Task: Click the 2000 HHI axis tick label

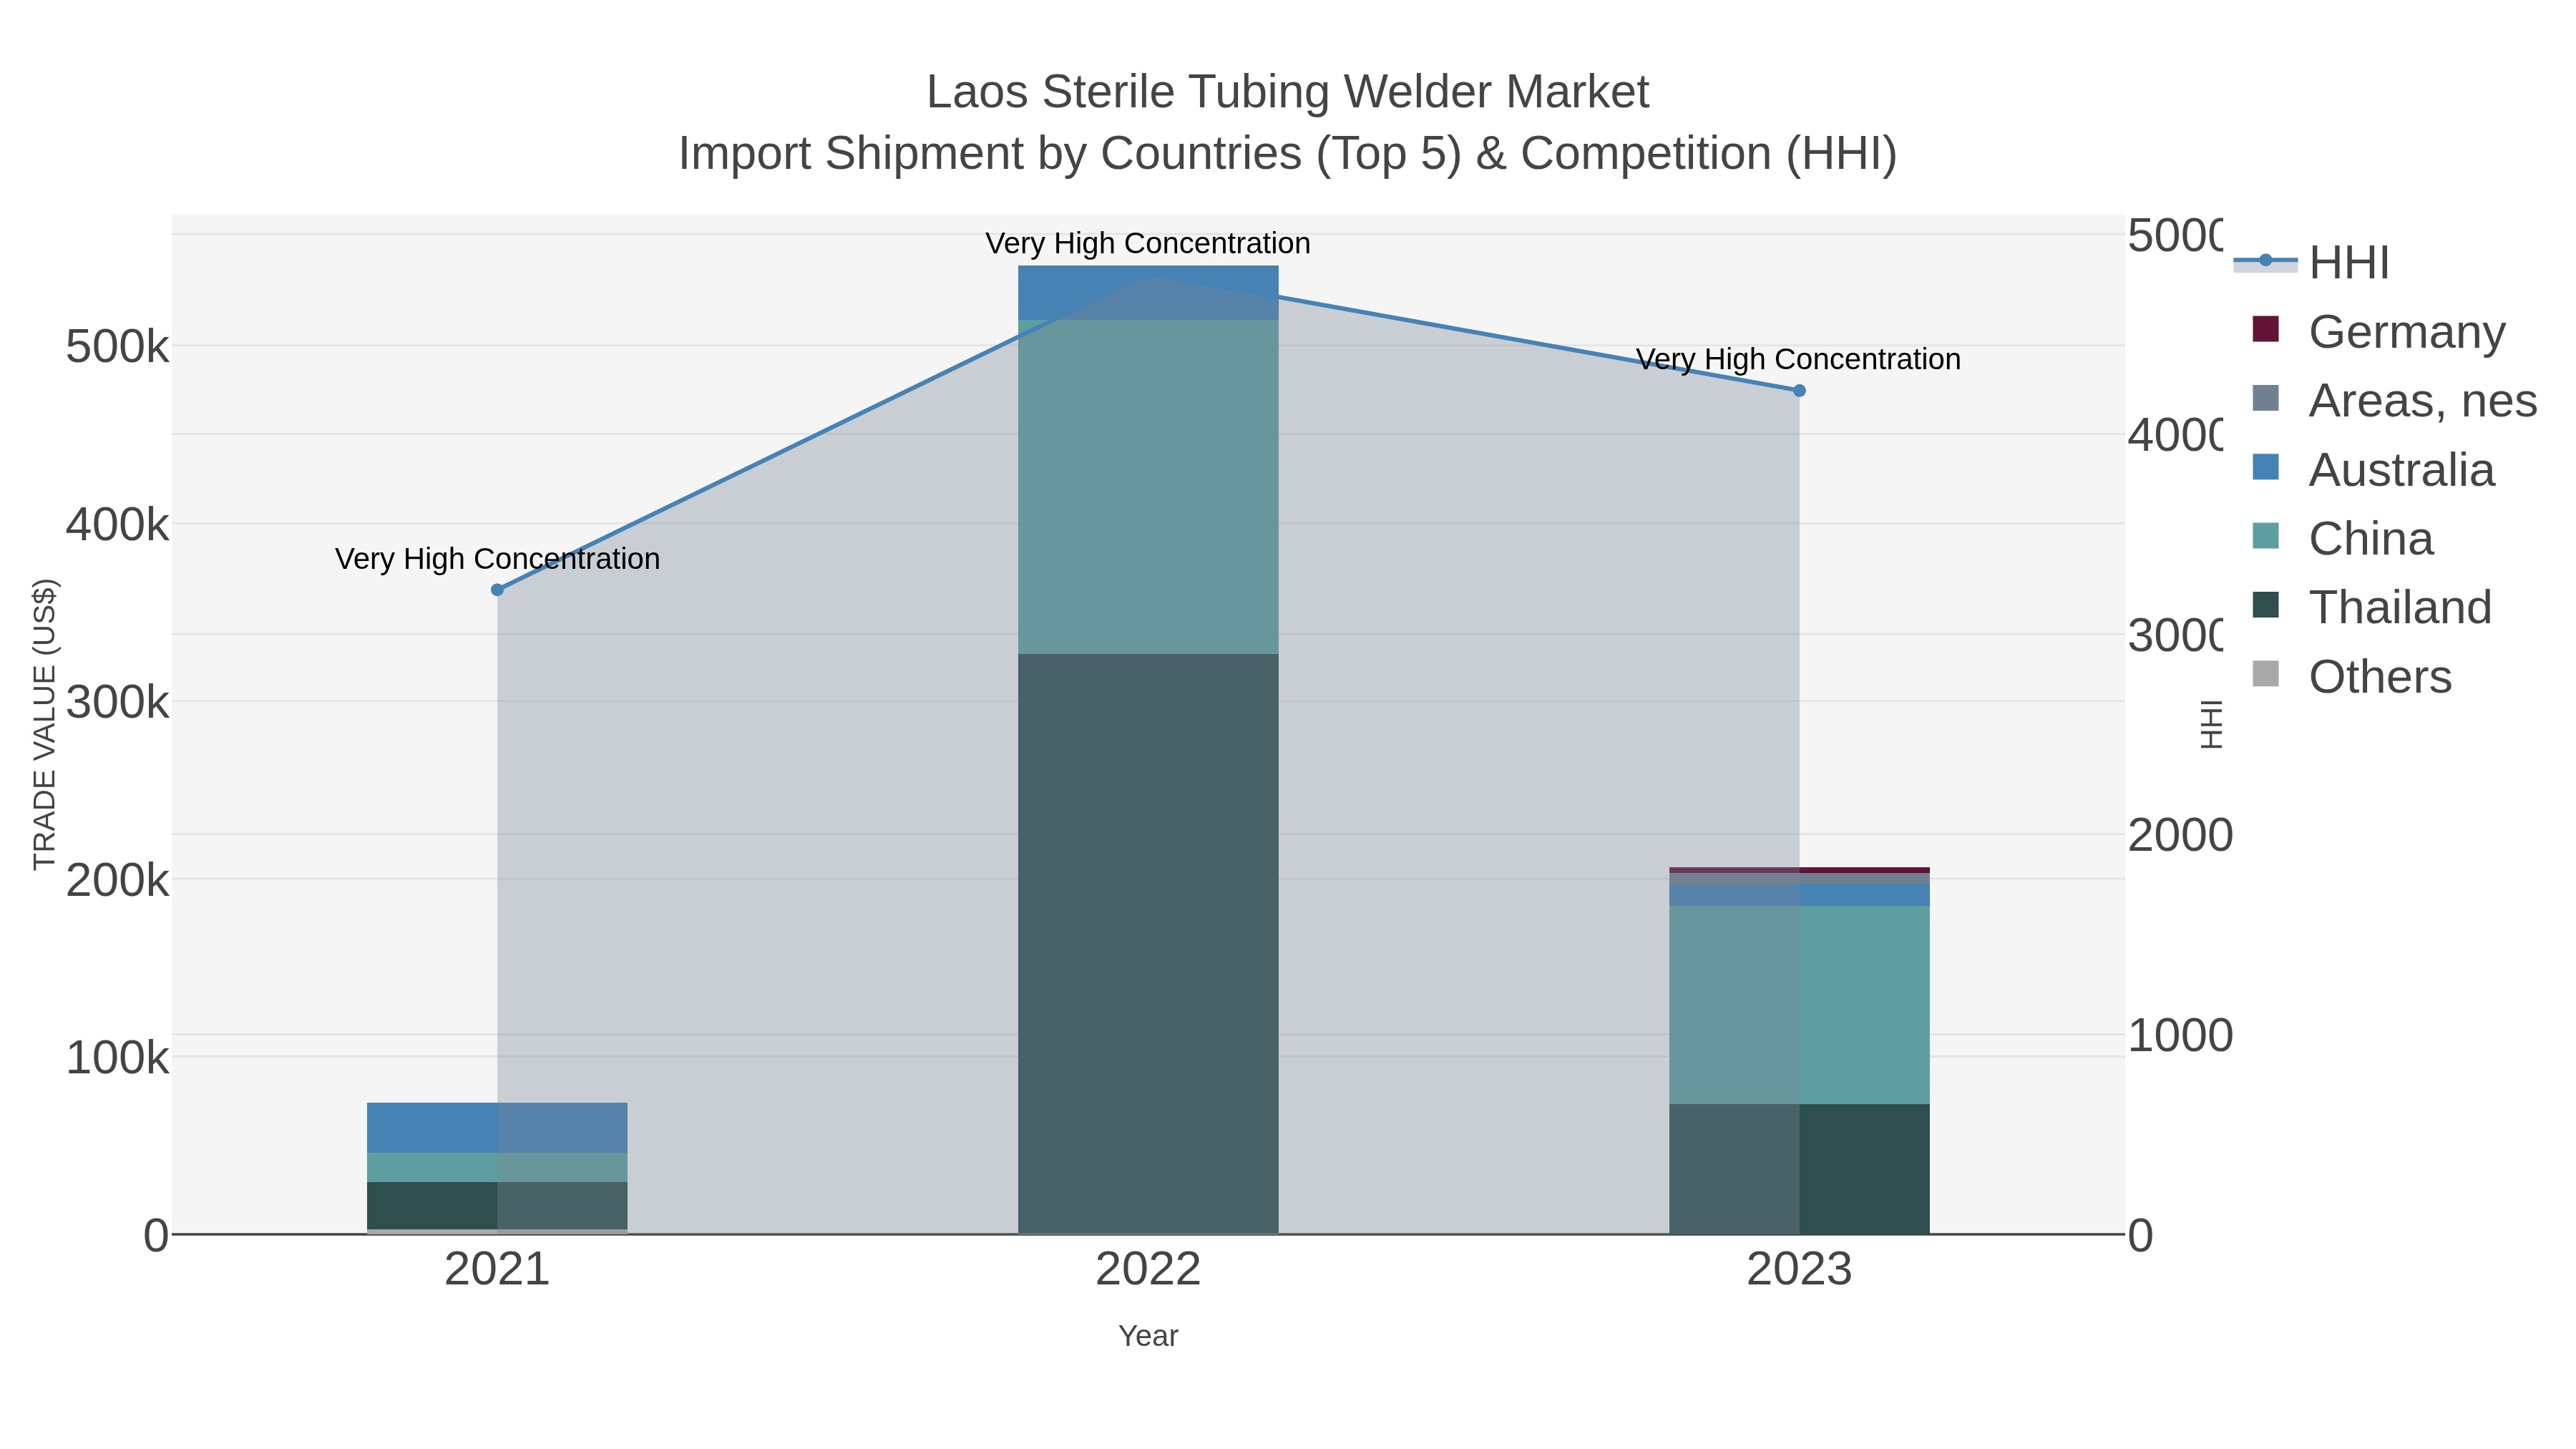Action: (x=2180, y=835)
